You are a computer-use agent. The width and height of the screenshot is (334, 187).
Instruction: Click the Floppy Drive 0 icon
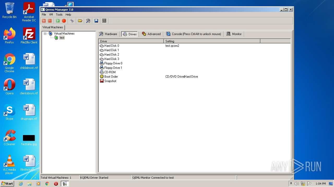click(102, 63)
